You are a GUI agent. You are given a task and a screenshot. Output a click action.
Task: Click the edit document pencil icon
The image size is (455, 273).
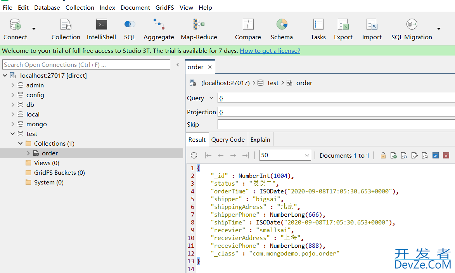click(x=414, y=156)
